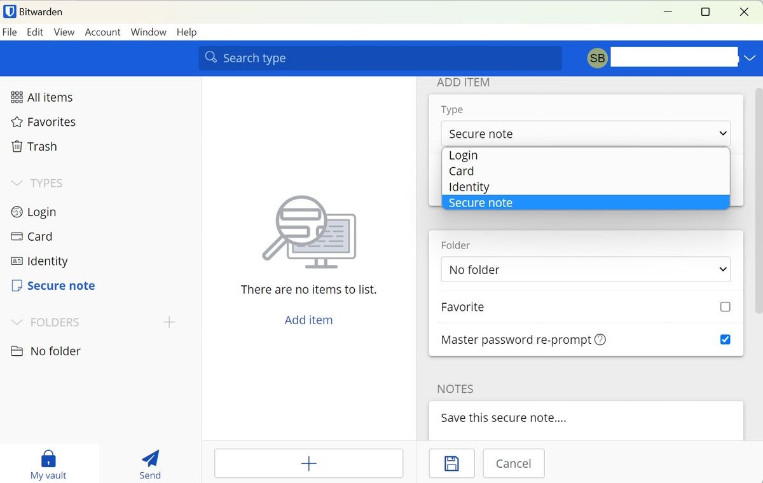
Task: Open the Folder dropdown showing No folder
Action: (x=586, y=269)
